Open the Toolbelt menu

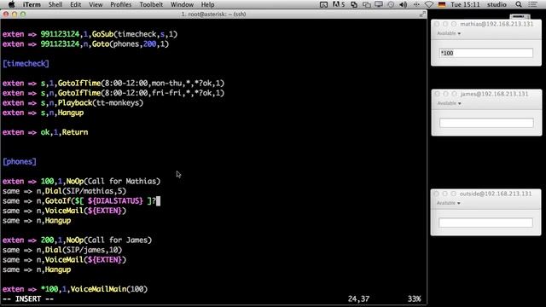151,4
